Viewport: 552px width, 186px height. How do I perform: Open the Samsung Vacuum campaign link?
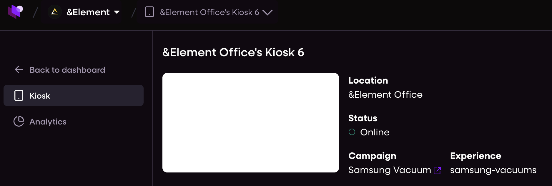coord(390,170)
